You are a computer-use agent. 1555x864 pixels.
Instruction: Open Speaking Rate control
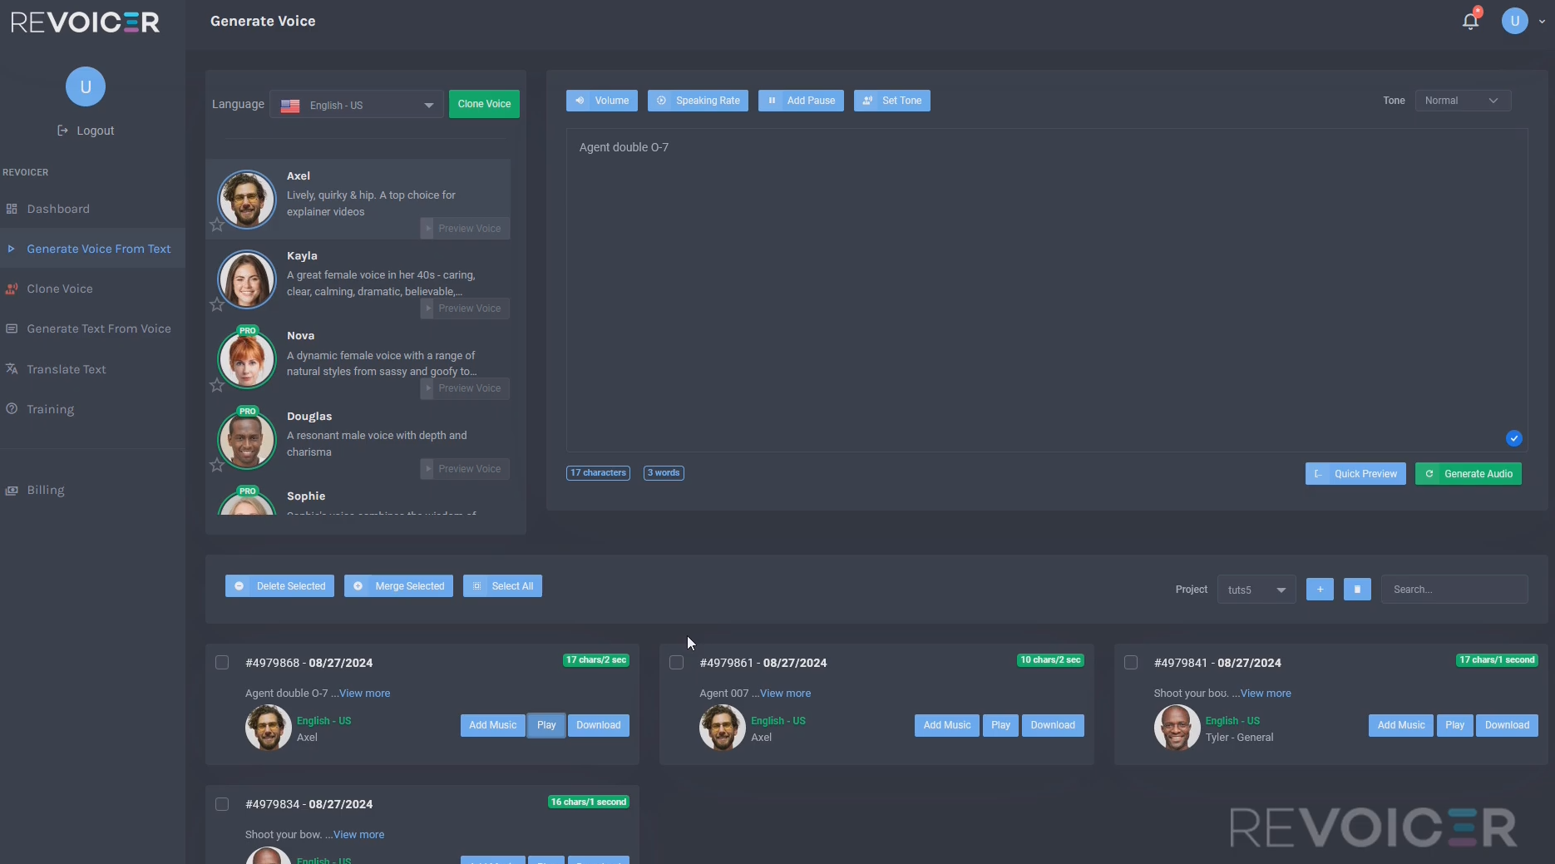698,101
